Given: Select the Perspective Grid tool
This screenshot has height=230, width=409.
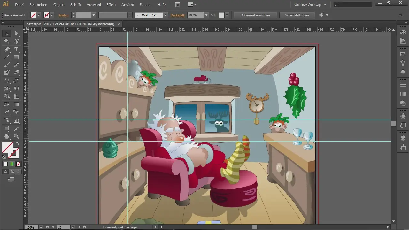Looking at the screenshot, I should (x=16, y=96).
